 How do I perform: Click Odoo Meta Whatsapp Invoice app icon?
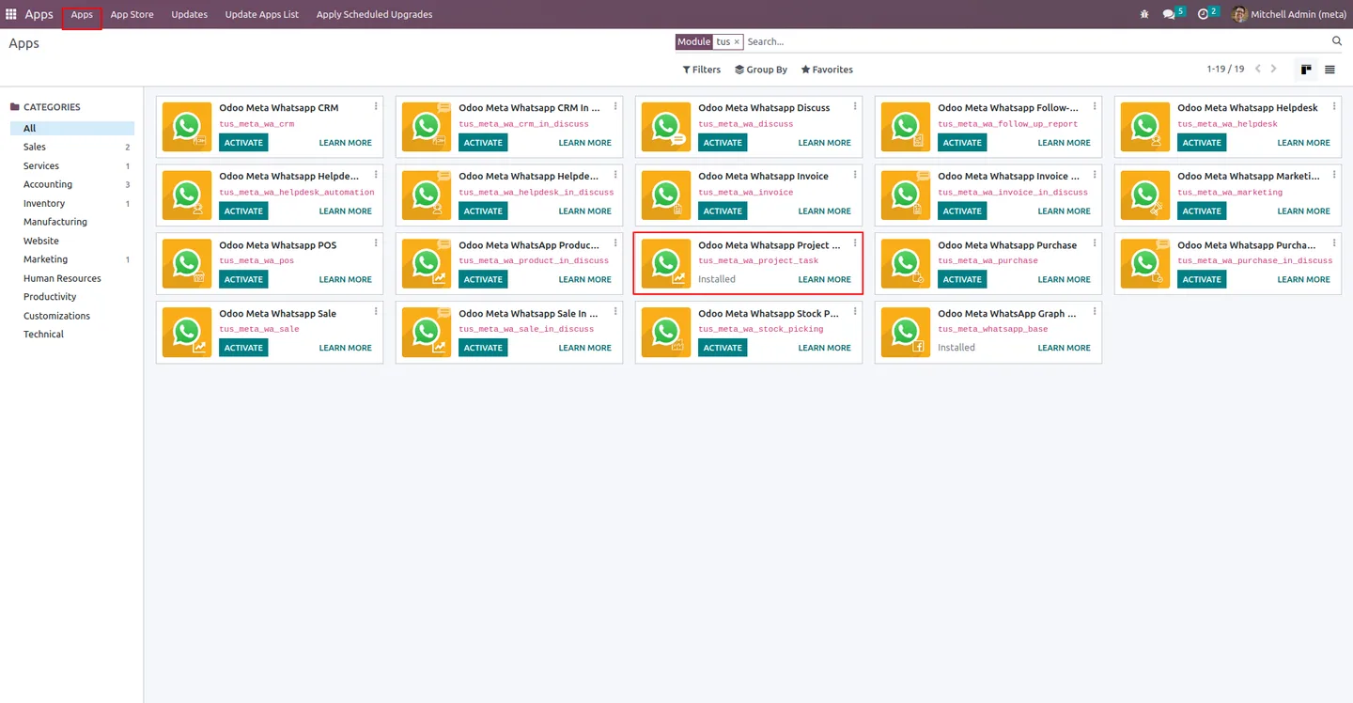click(666, 195)
